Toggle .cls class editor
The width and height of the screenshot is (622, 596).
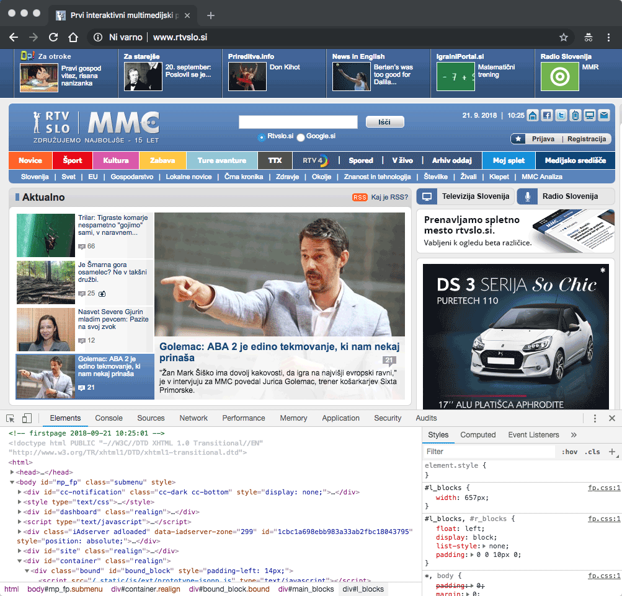[x=592, y=452]
